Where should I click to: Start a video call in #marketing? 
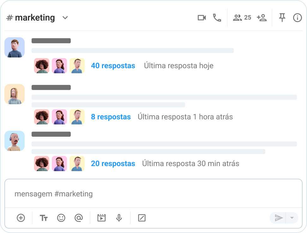point(202,18)
